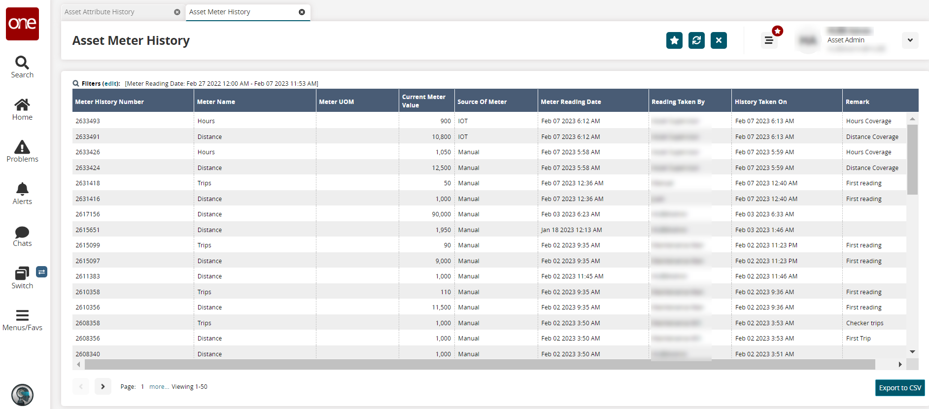Select meter history number 2617156
Image resolution: width=929 pixels, height=409 pixels.
[x=88, y=214]
